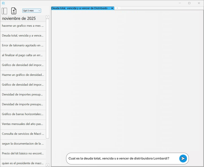Open 'Error de talonario agotado' conversation
Image resolution: width=204 pixels, height=167 pixels.
pos(23,45)
